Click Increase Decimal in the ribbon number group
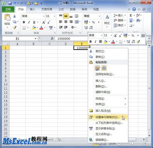 [86, 27]
